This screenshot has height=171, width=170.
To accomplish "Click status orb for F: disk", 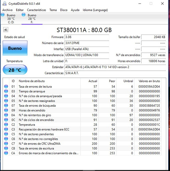I will (x=24, y=15).
